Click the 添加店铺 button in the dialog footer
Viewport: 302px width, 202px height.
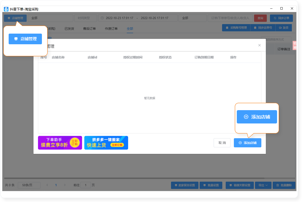coord(247,143)
